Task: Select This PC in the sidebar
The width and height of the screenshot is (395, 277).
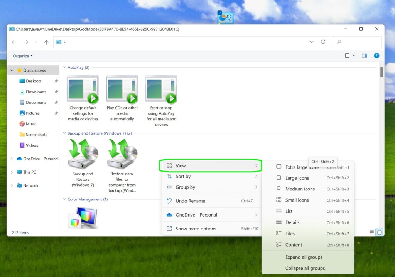Action: coord(29,172)
